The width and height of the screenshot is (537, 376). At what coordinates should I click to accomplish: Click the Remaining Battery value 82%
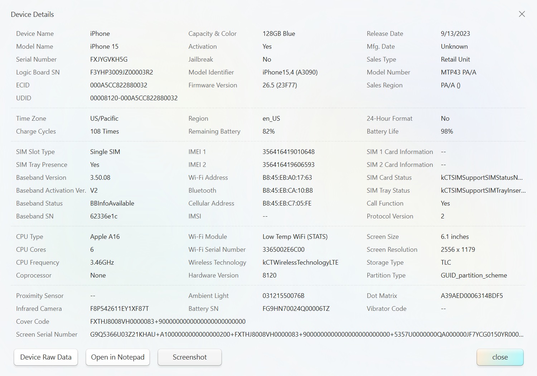pyautogui.click(x=268, y=131)
